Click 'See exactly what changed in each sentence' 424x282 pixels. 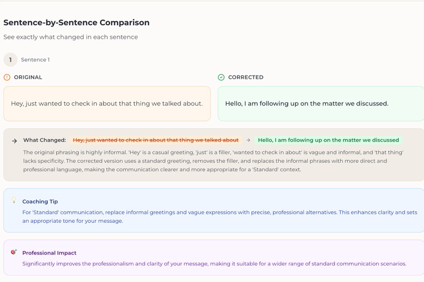70,37
